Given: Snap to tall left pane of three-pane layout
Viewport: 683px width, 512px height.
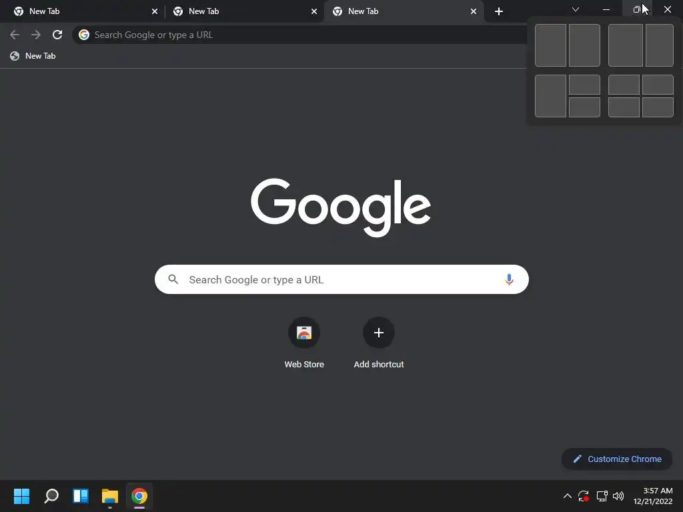Looking at the screenshot, I should tap(550, 96).
